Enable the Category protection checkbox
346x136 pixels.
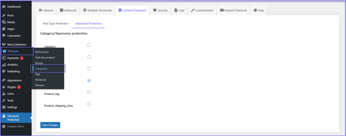coord(89,45)
